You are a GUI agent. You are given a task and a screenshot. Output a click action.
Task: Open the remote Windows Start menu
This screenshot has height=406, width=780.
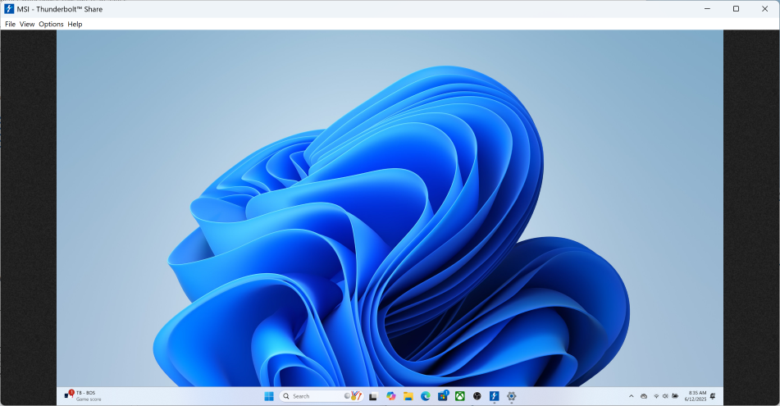(x=269, y=396)
